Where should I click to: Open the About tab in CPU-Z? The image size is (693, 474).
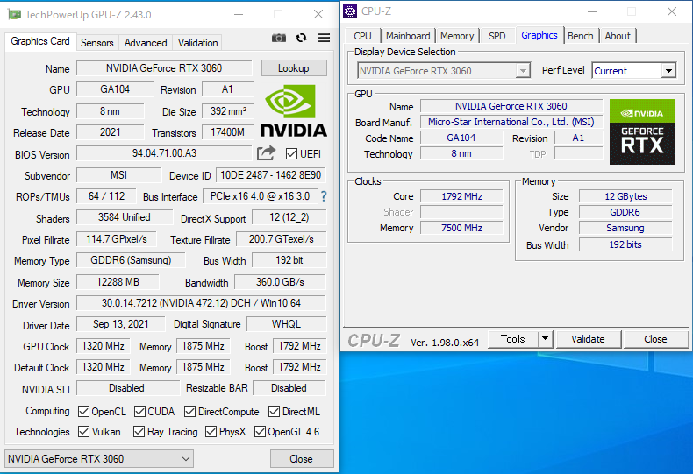click(x=618, y=36)
